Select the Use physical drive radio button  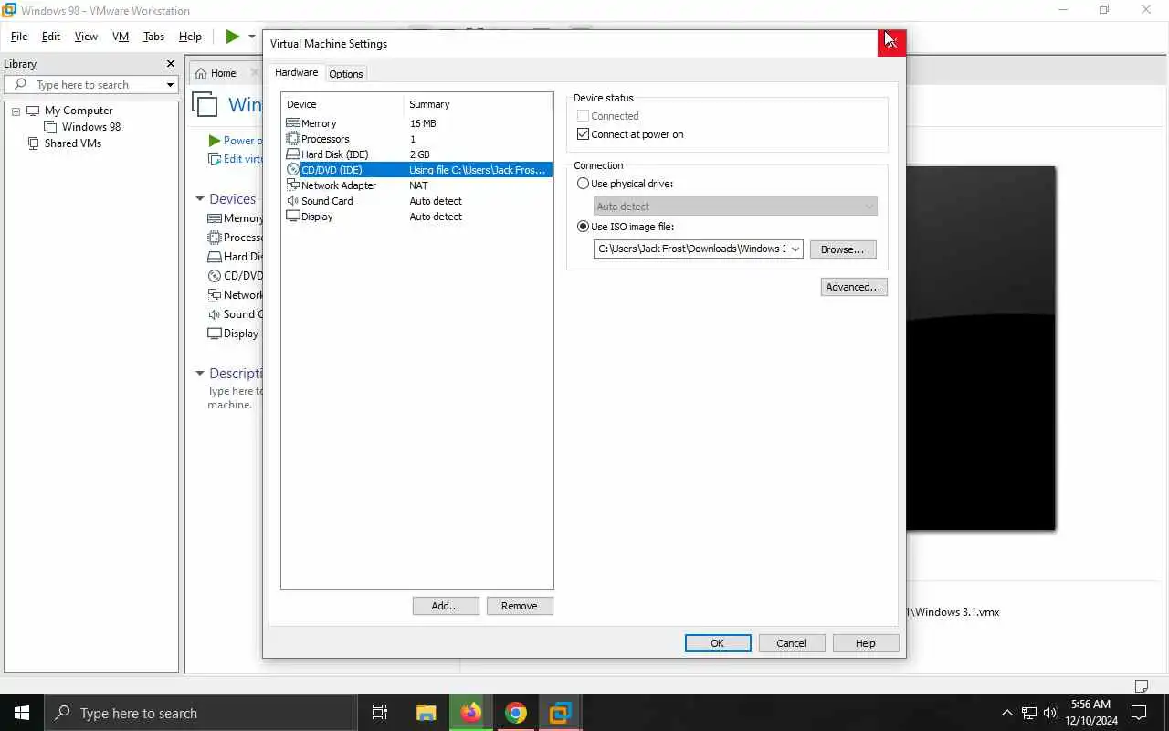point(584,184)
